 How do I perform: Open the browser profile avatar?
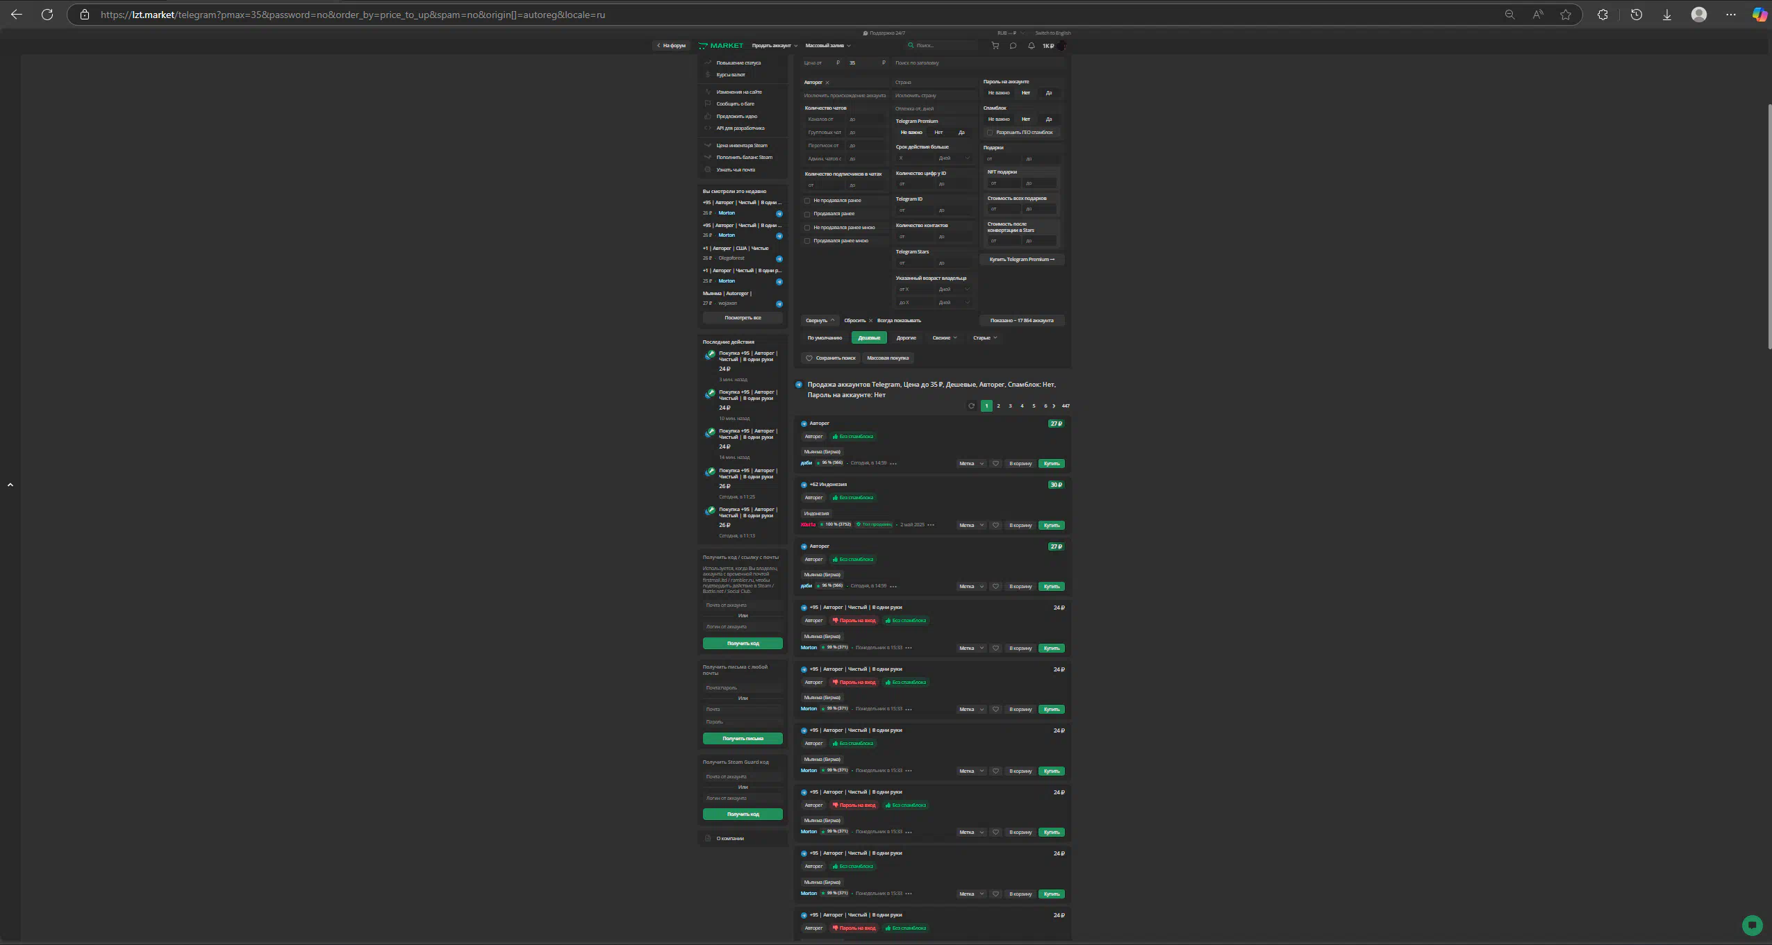tap(1699, 15)
